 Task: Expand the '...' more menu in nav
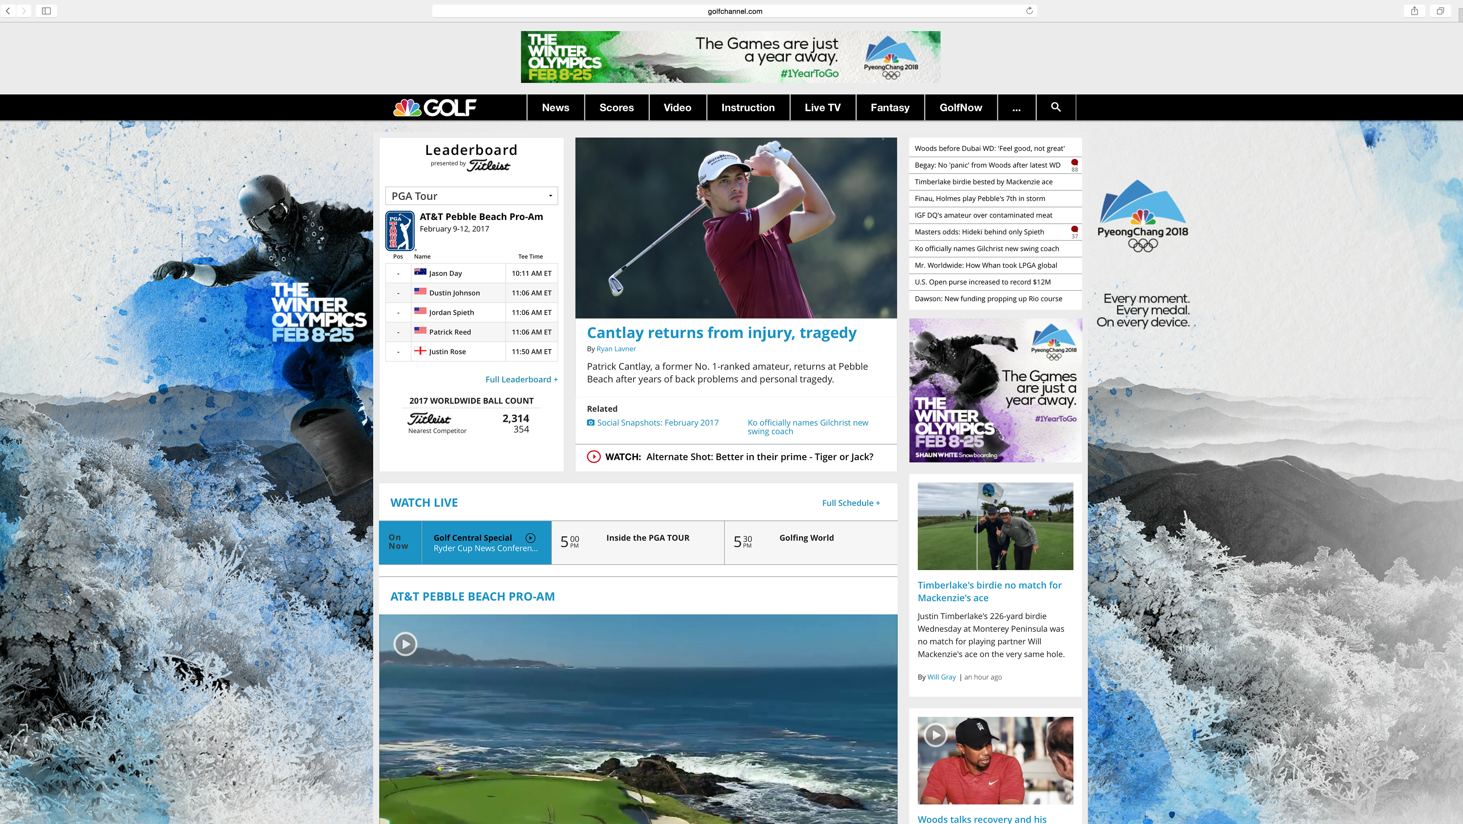1016,107
